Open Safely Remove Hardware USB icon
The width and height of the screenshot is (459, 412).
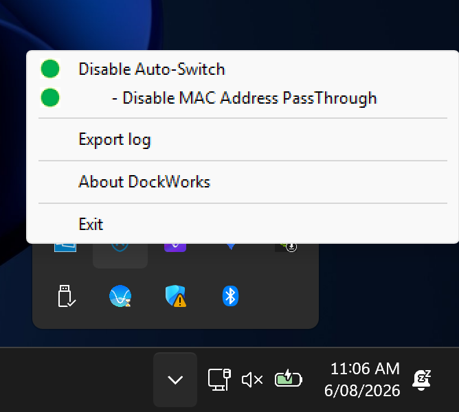pos(66,296)
